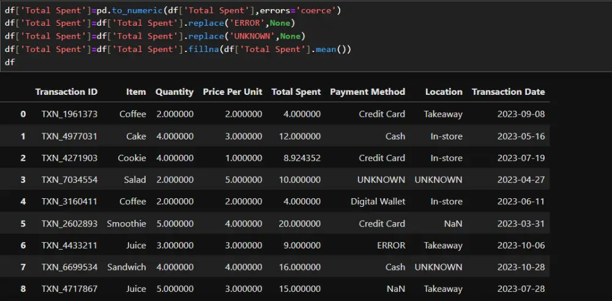Click the 'Transaction ID' column header
This screenshot has width=612, height=301.
[66, 92]
